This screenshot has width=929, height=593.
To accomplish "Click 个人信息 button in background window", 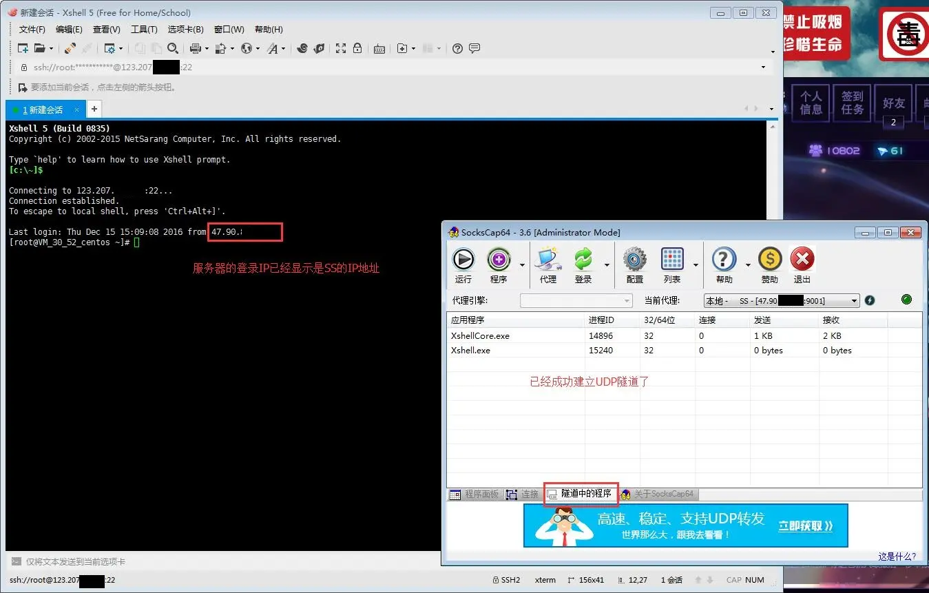I will (x=811, y=103).
